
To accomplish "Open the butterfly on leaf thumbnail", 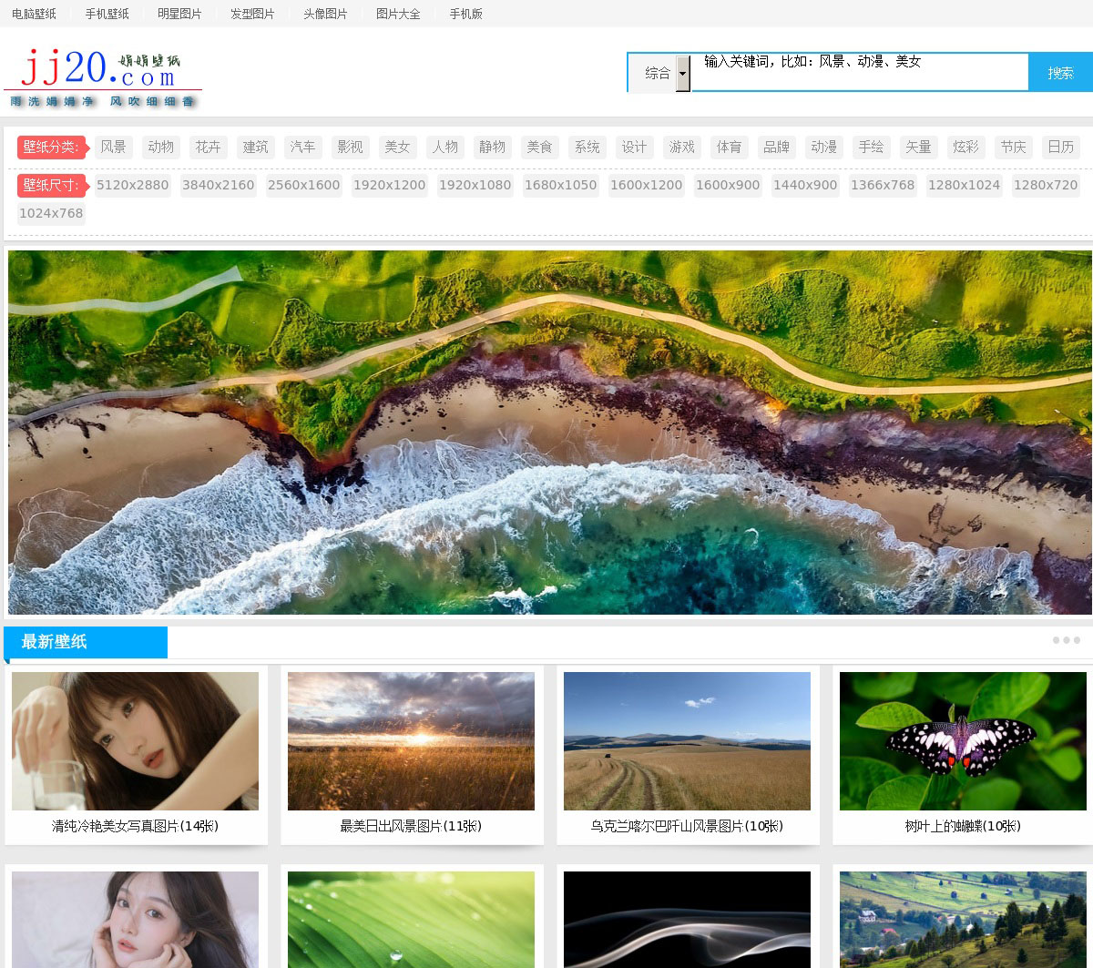I will 963,741.
